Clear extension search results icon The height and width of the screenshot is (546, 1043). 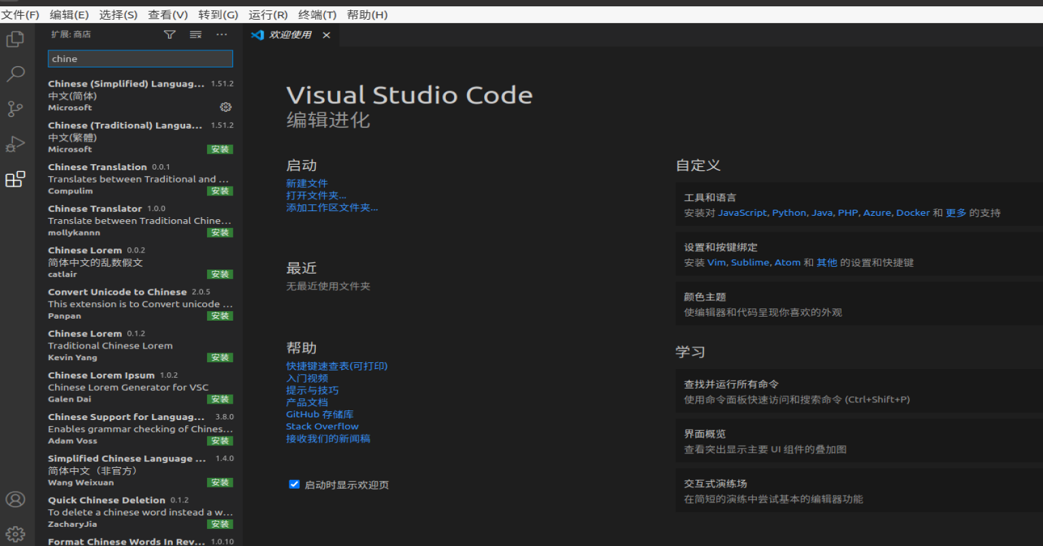click(x=195, y=35)
